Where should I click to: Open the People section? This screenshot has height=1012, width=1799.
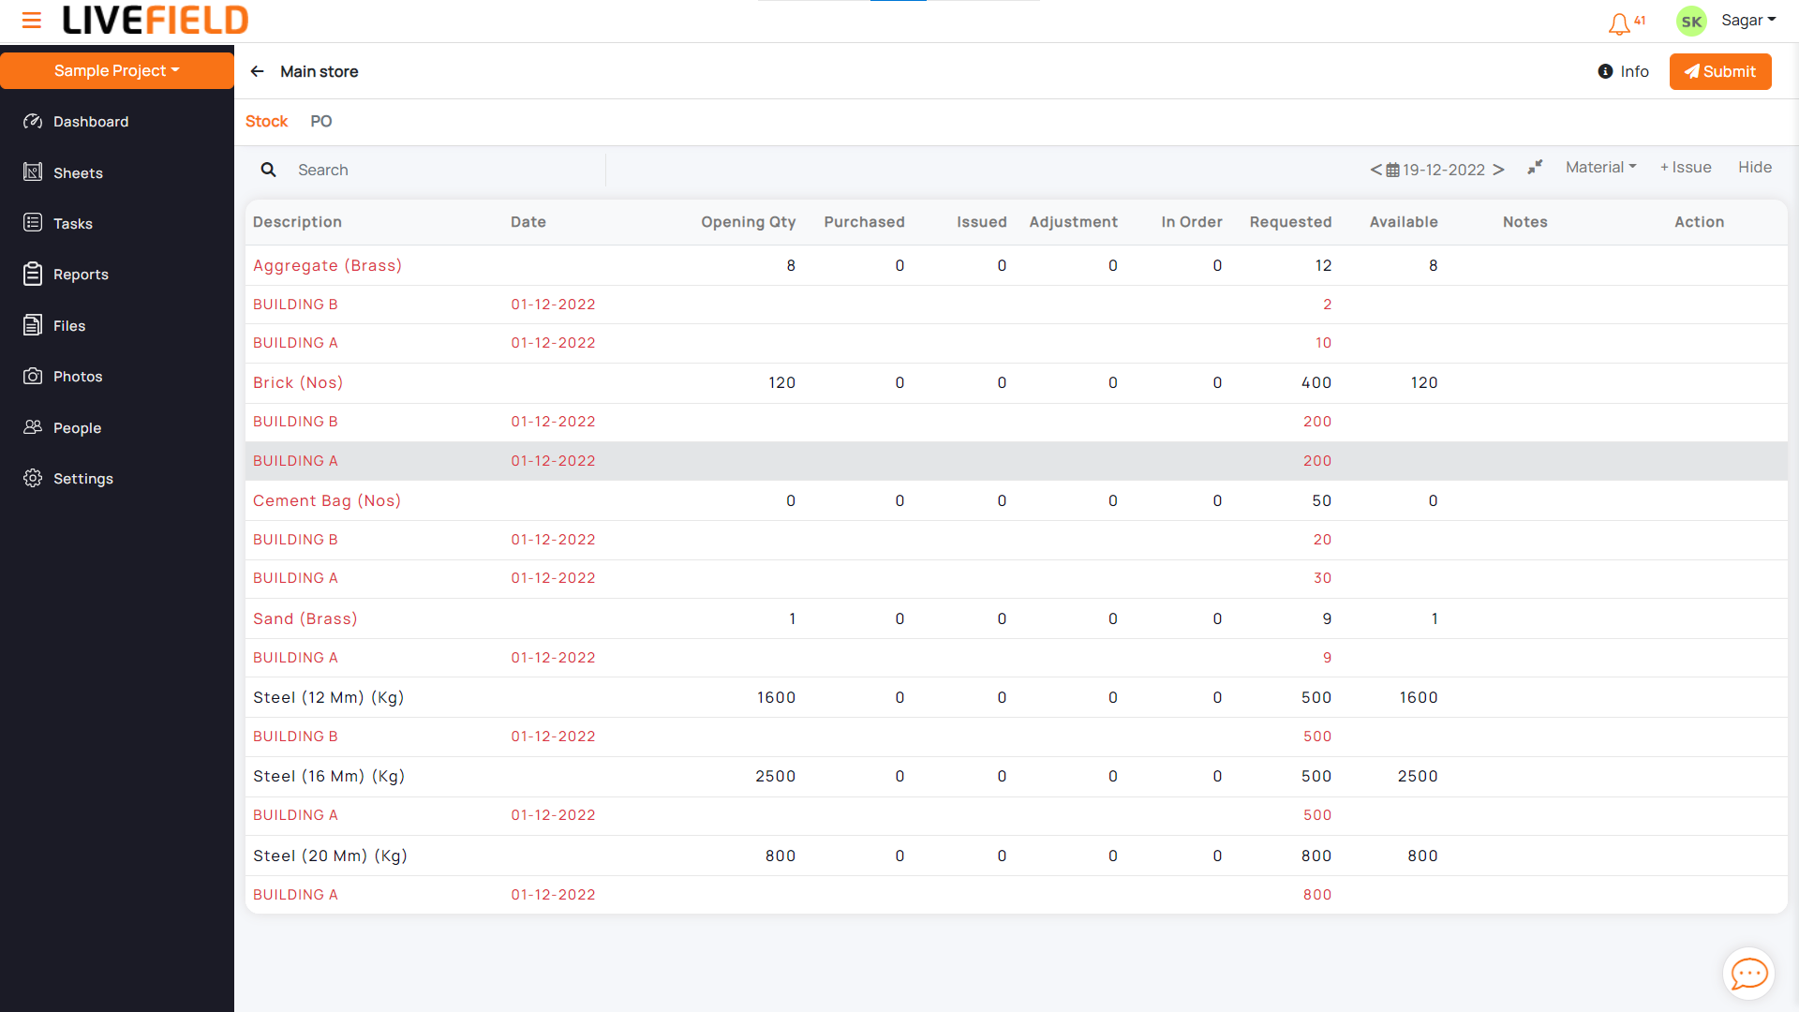point(78,427)
